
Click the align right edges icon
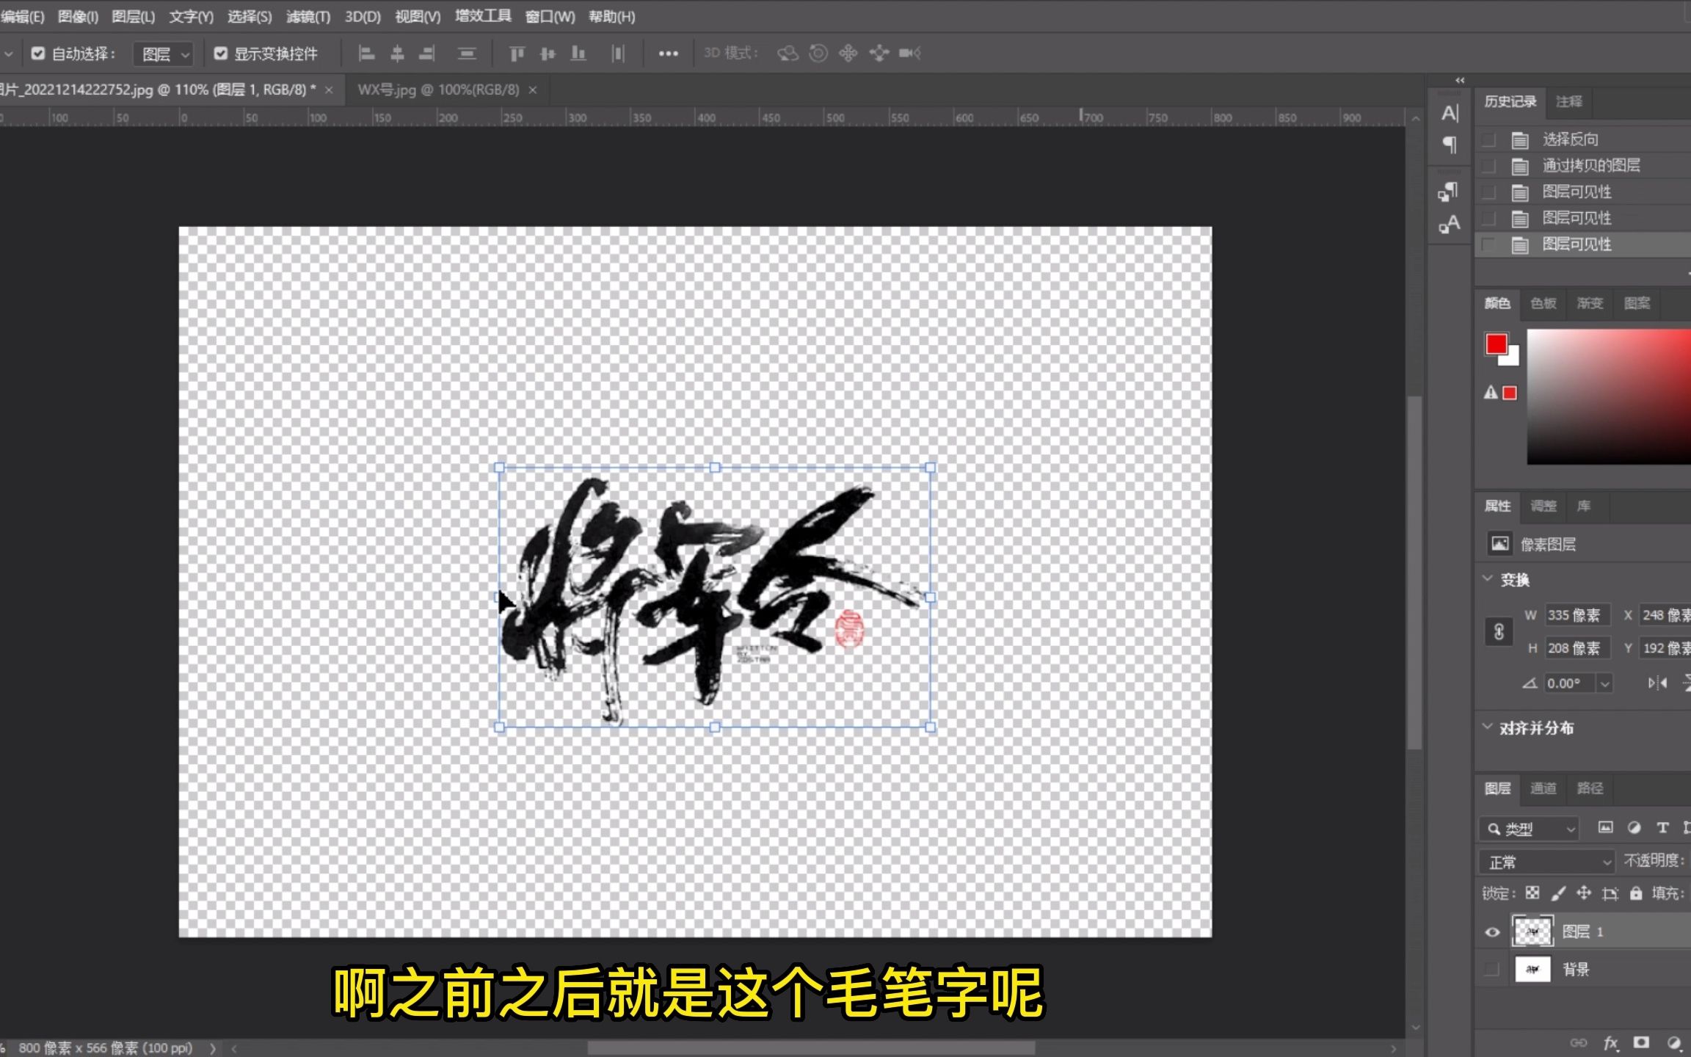point(427,54)
